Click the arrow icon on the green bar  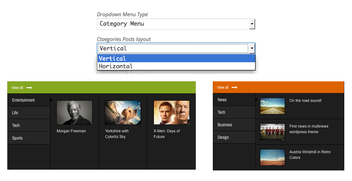[x=29, y=88]
